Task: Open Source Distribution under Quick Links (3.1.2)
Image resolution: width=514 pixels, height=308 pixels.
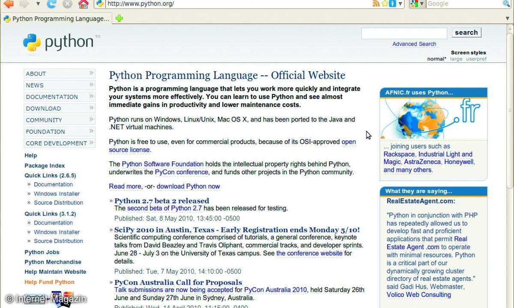Action: (x=58, y=241)
